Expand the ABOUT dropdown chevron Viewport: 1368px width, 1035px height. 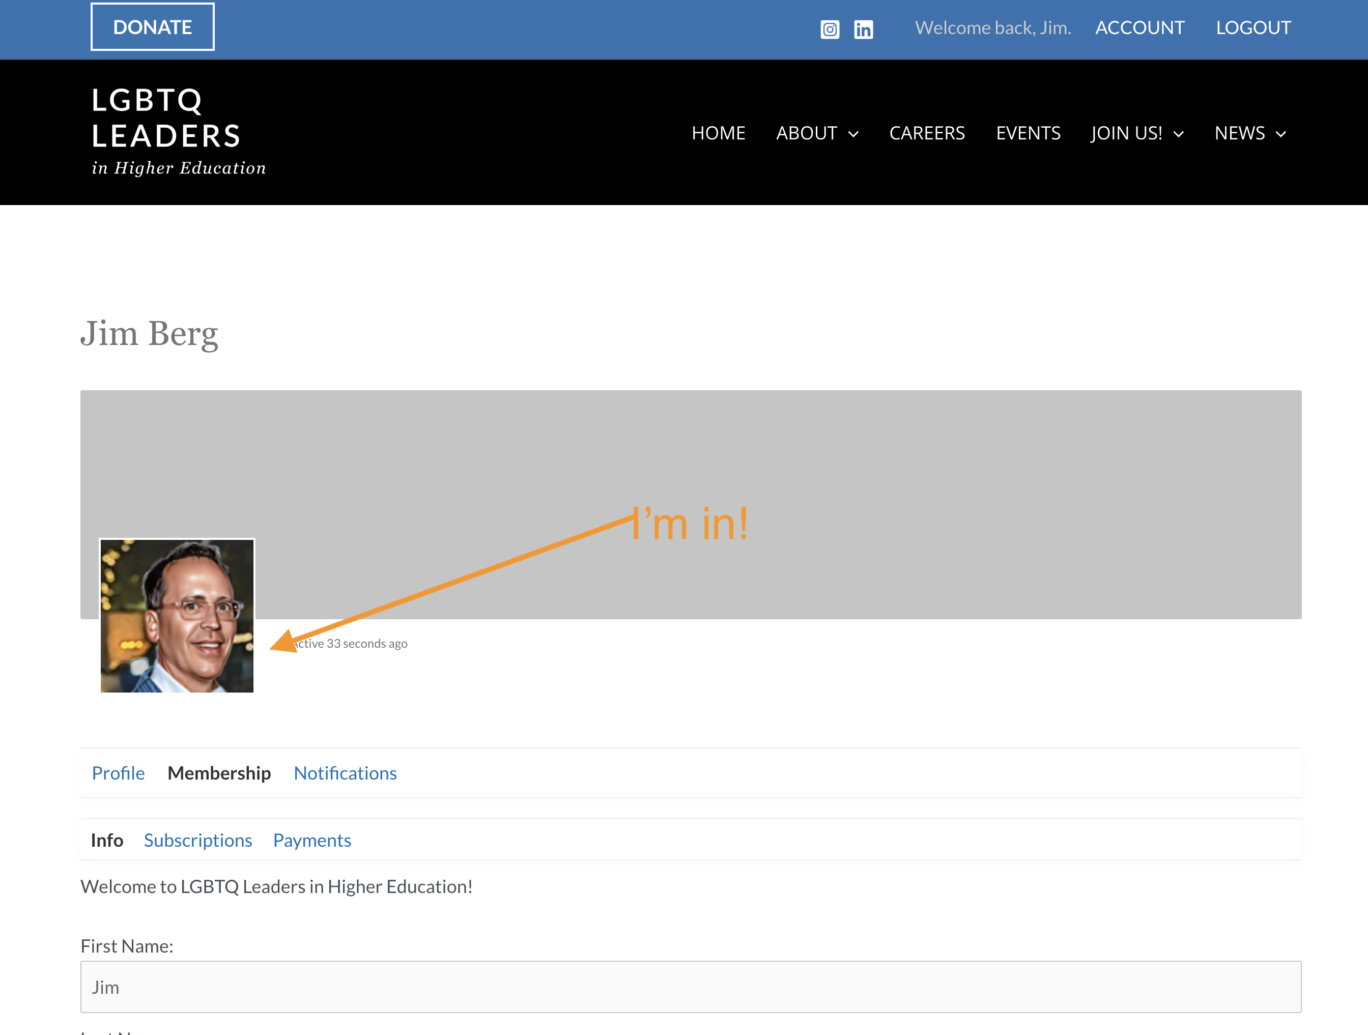tap(853, 134)
